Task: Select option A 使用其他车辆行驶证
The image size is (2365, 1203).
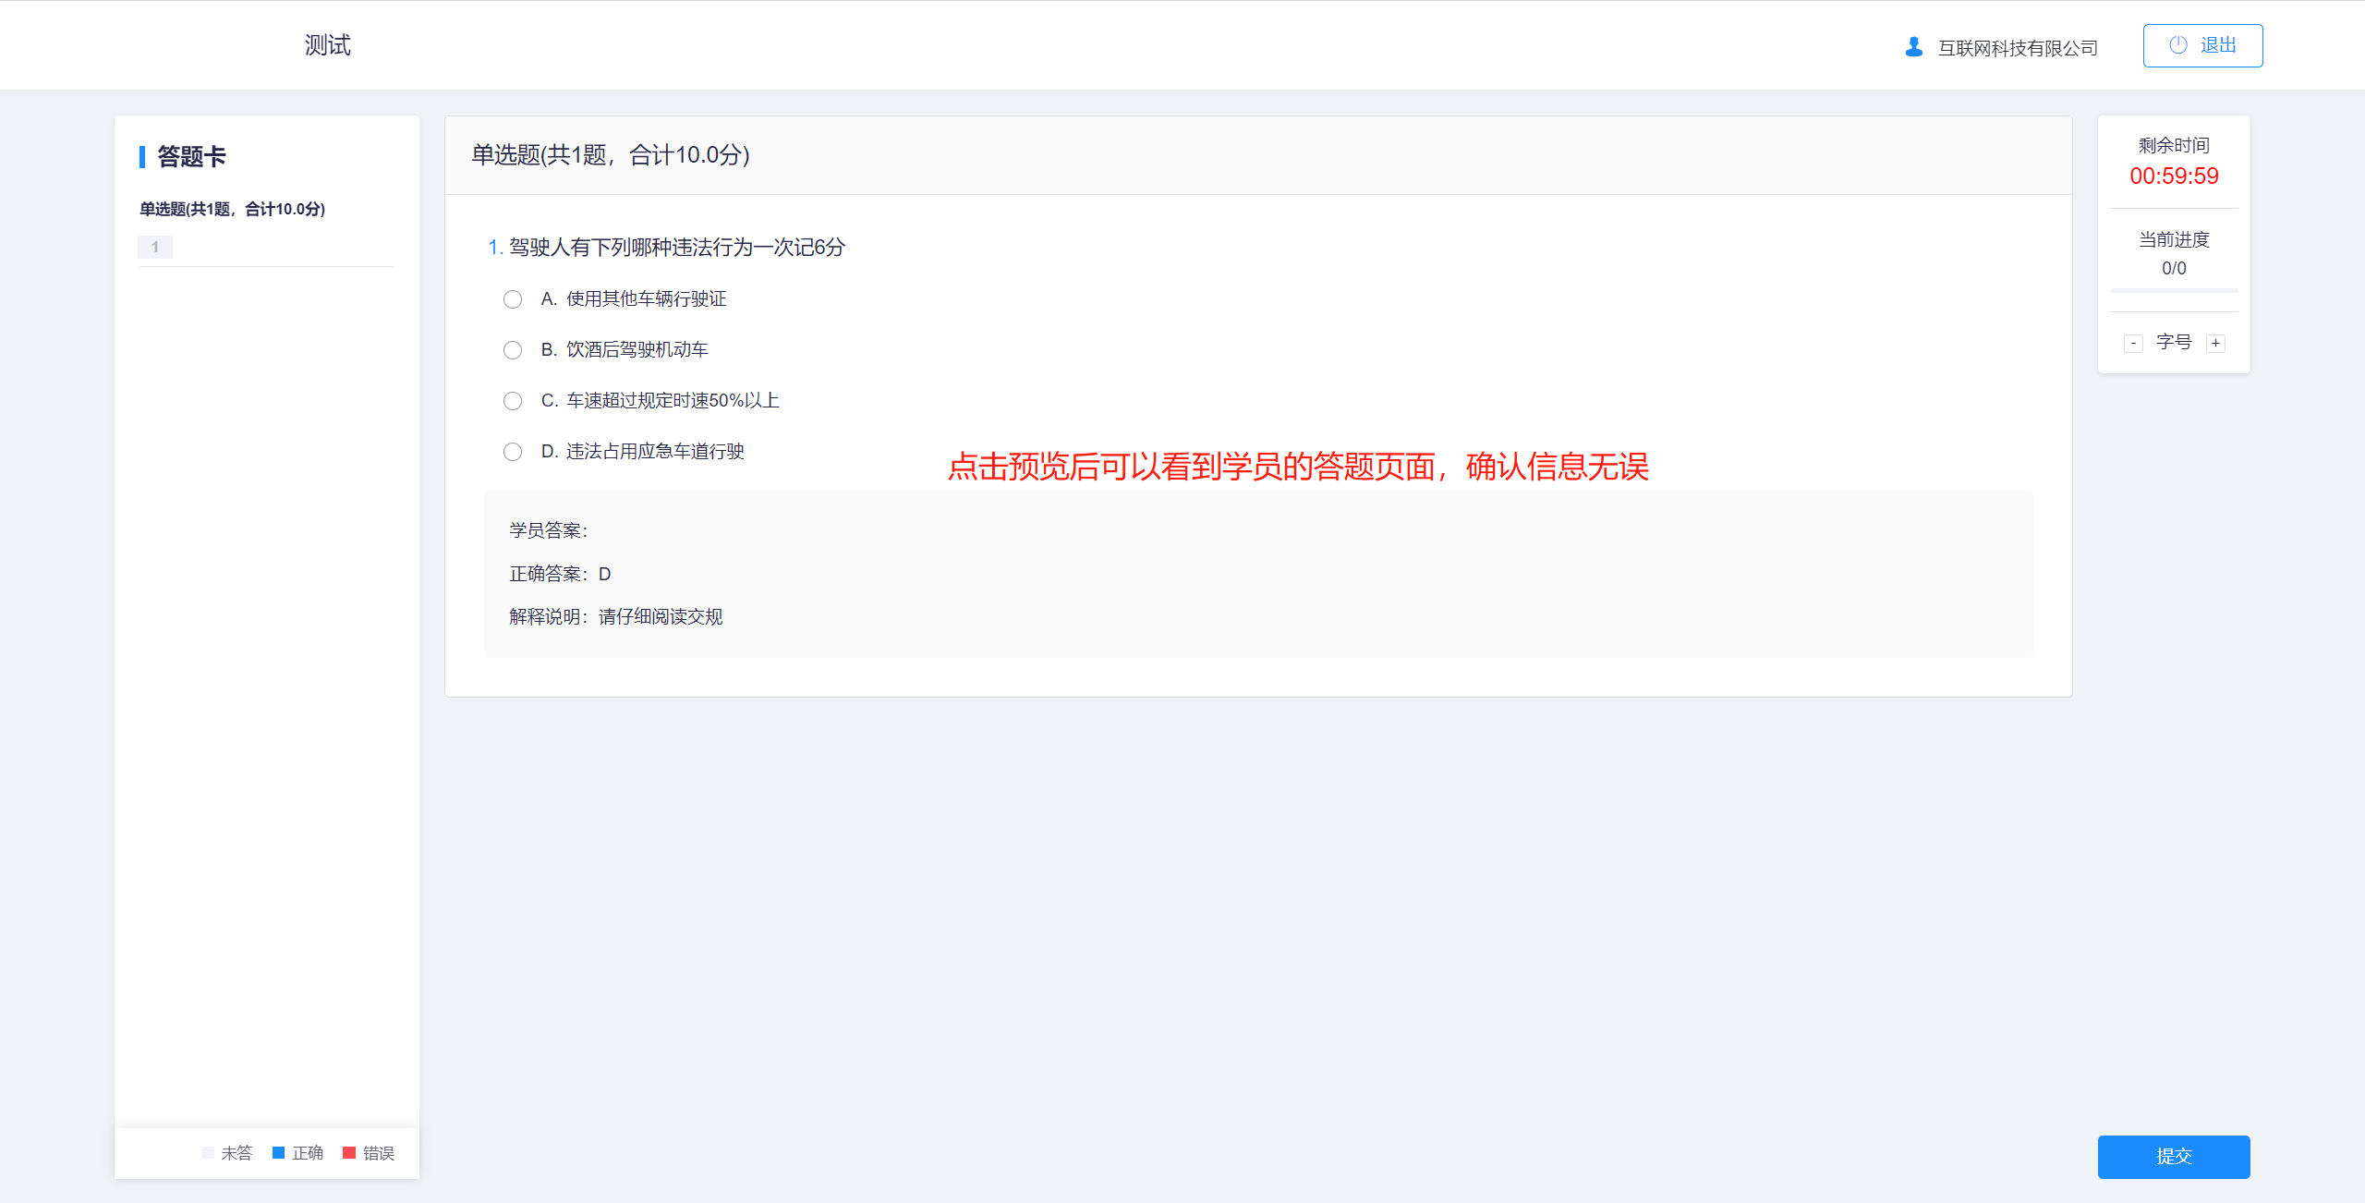Action: tap(513, 299)
